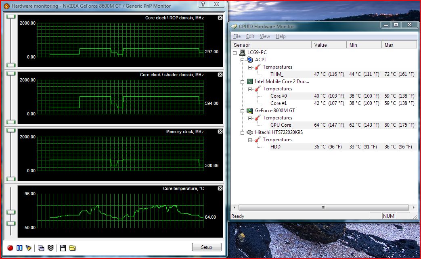
Task: Click the Max column header
Action: pyautogui.click(x=399, y=45)
